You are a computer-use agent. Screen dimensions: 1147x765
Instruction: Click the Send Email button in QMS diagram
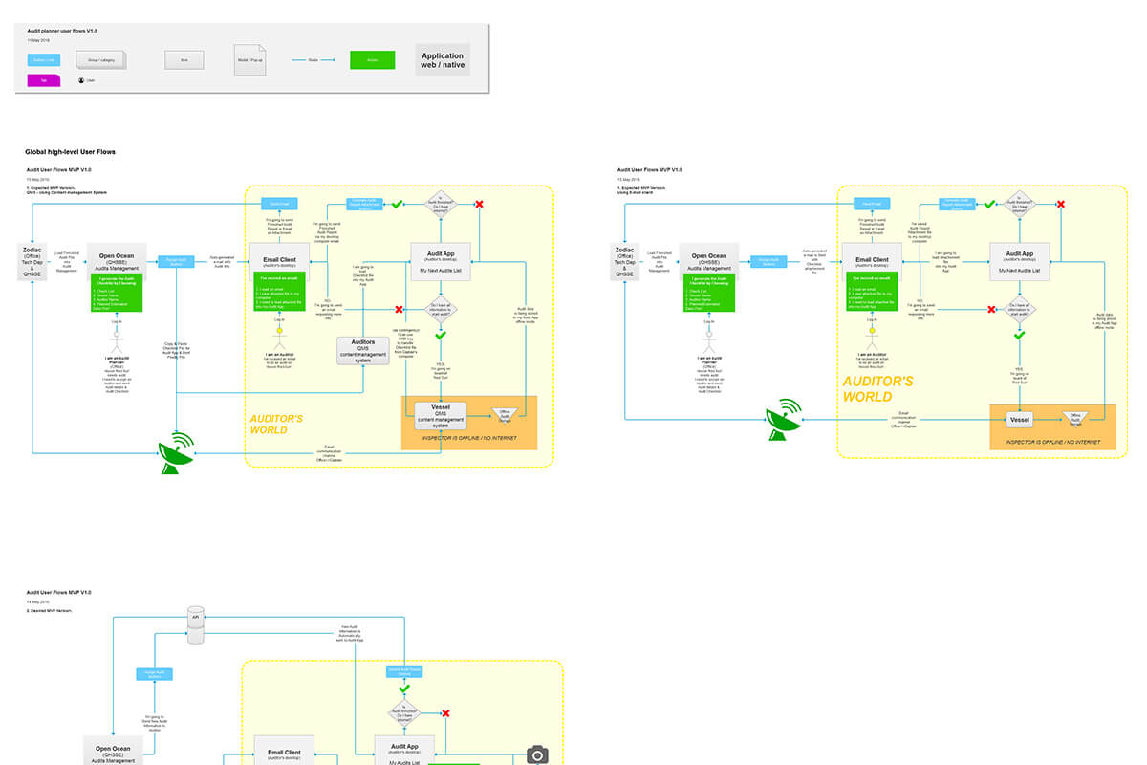click(279, 204)
